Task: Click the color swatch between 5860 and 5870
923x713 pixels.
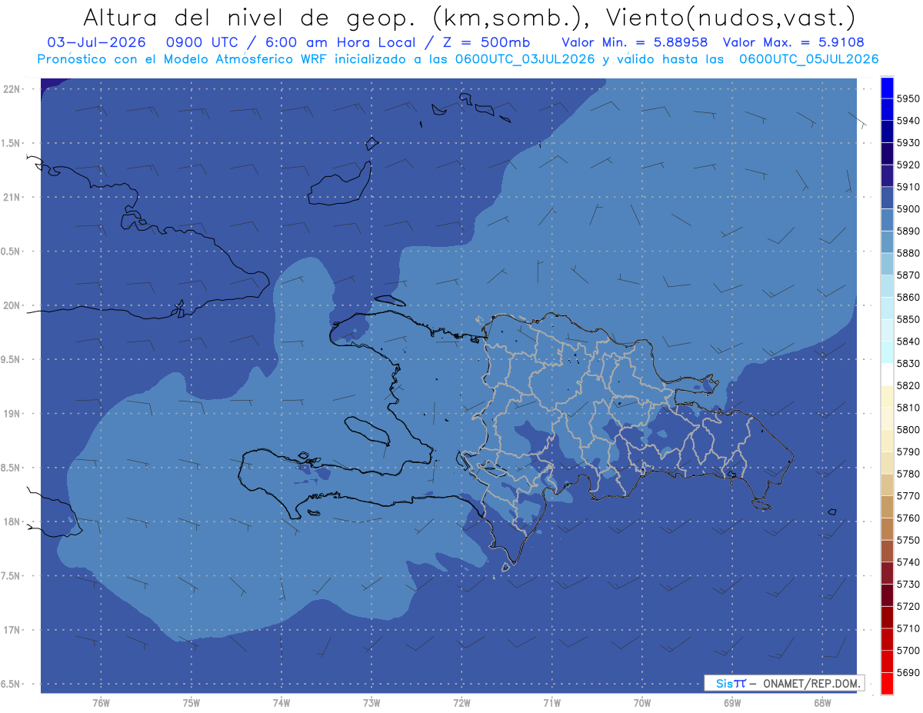Action: pyautogui.click(x=886, y=286)
